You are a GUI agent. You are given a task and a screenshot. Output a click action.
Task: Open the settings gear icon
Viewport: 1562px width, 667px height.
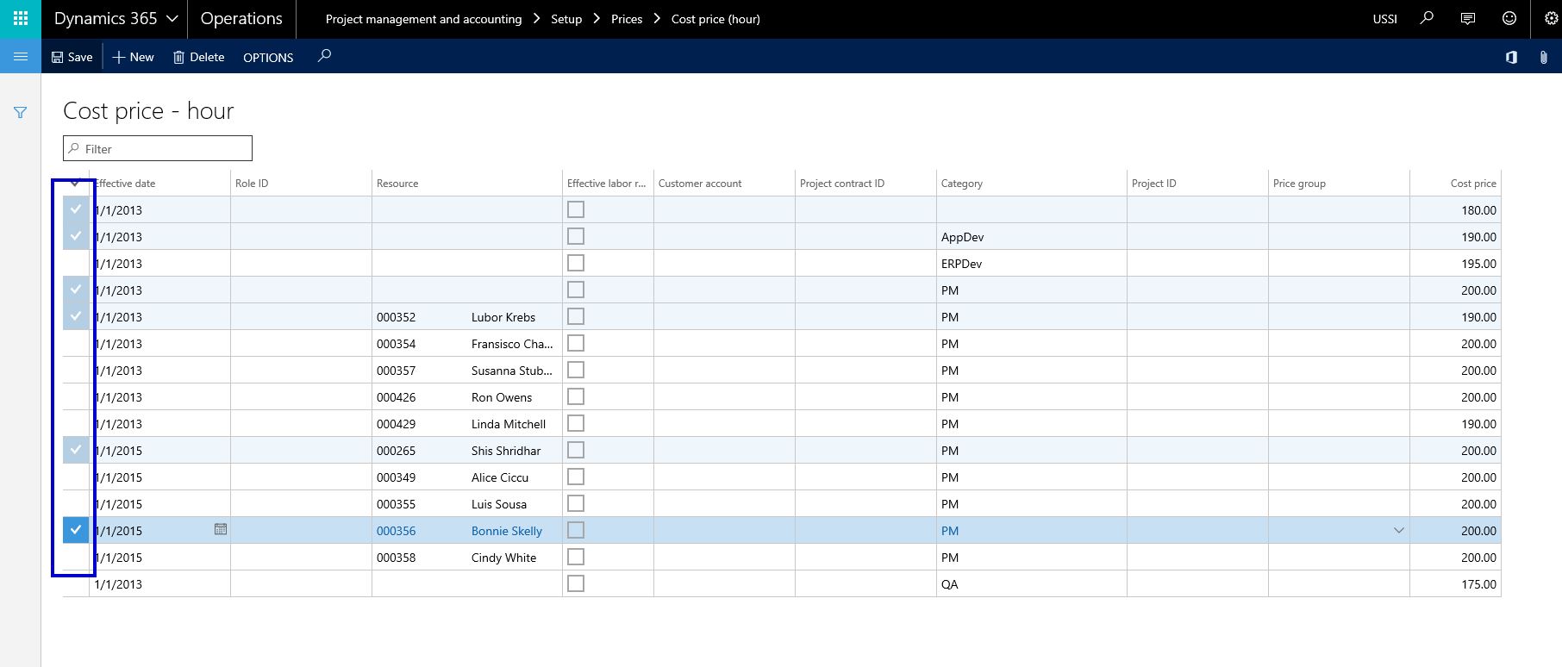[1551, 18]
